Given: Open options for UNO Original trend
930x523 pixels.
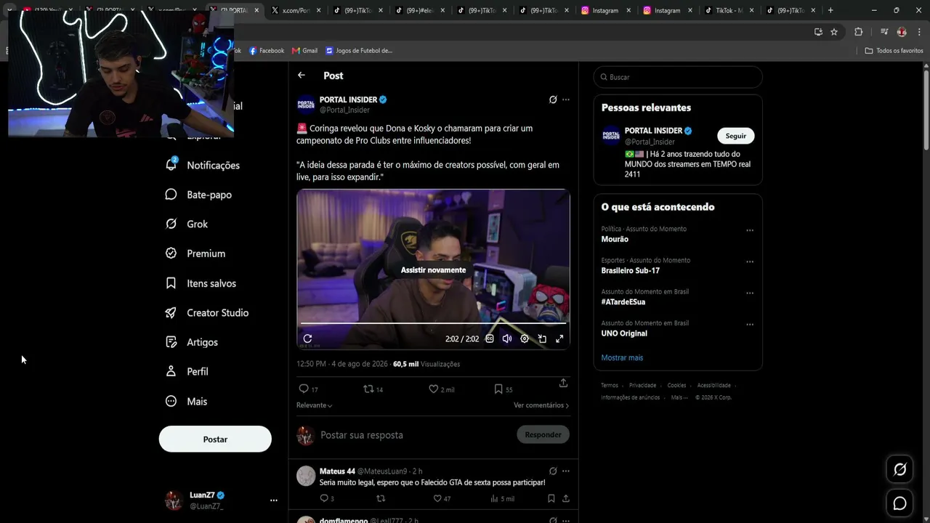Looking at the screenshot, I should (750, 324).
